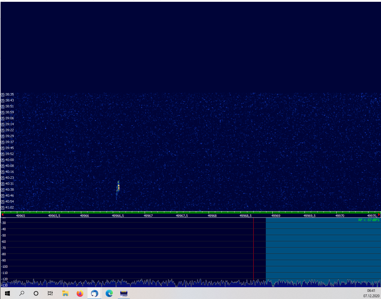Click the 49970 frequency label
381x299 pixels.
tap(340, 216)
